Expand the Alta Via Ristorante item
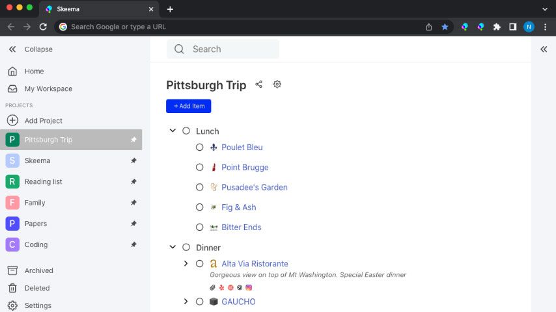 186,263
